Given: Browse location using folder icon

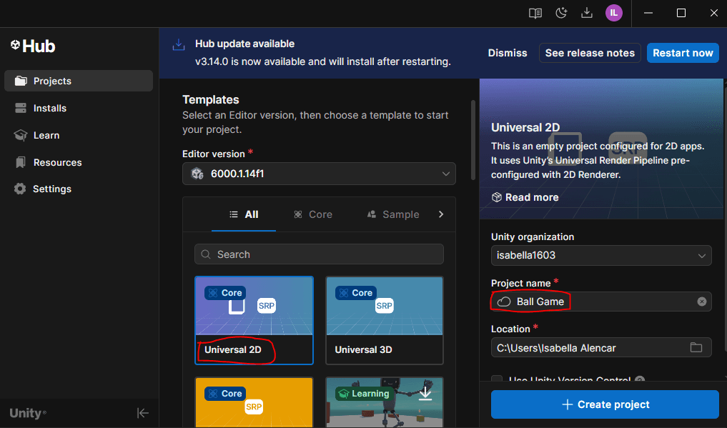Looking at the screenshot, I should (x=696, y=348).
